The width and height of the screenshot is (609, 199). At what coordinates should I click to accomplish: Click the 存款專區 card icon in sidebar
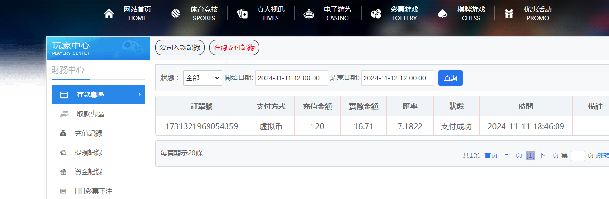coord(64,95)
